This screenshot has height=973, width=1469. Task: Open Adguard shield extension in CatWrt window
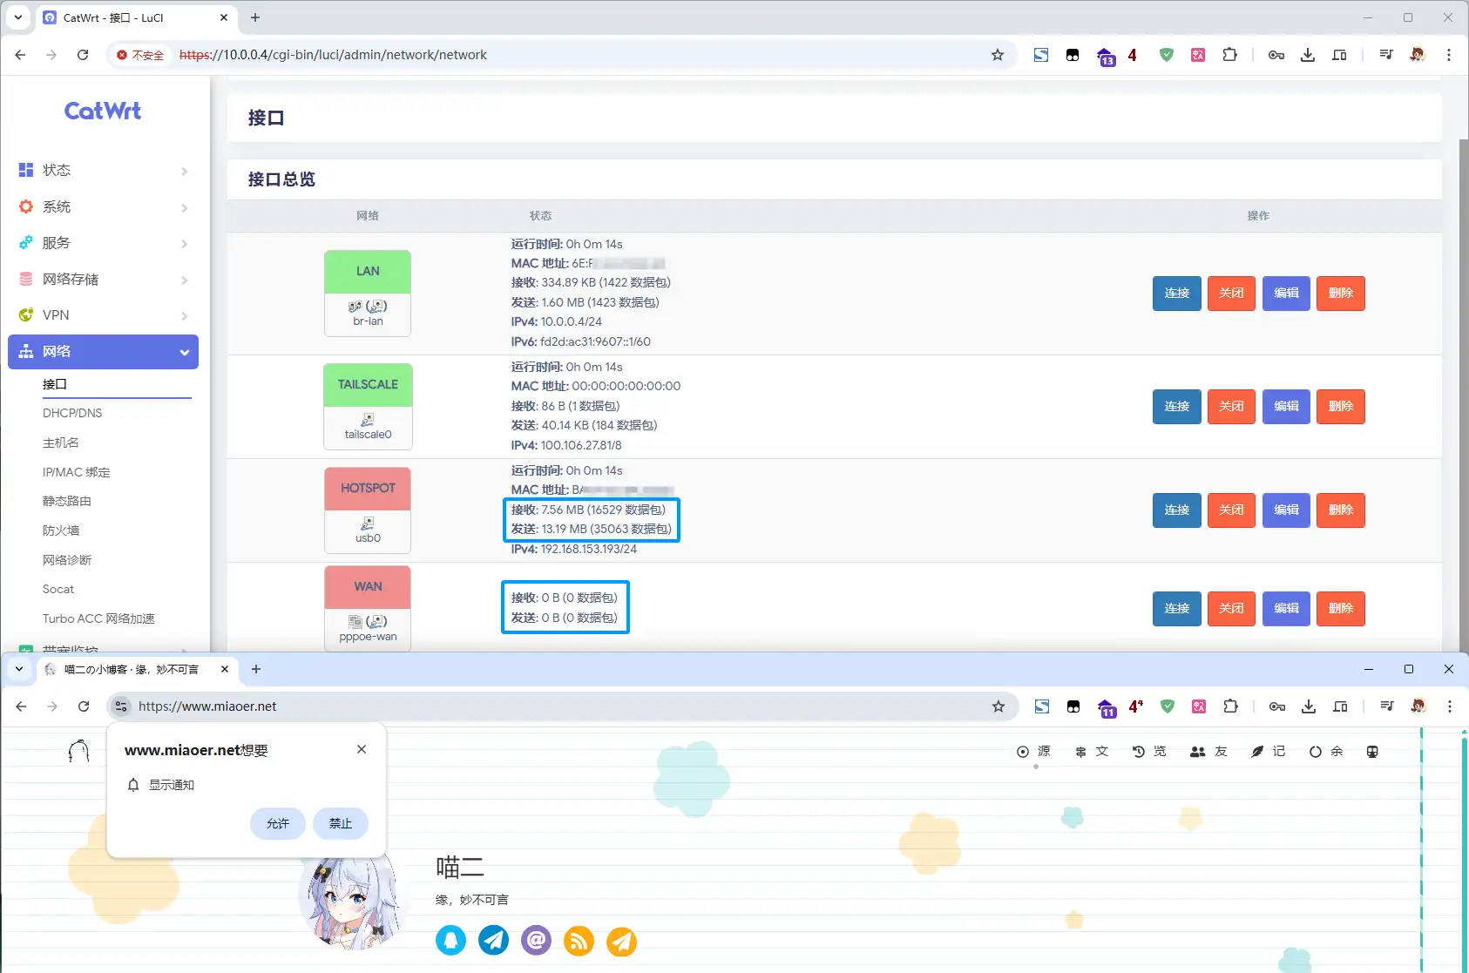pos(1167,55)
